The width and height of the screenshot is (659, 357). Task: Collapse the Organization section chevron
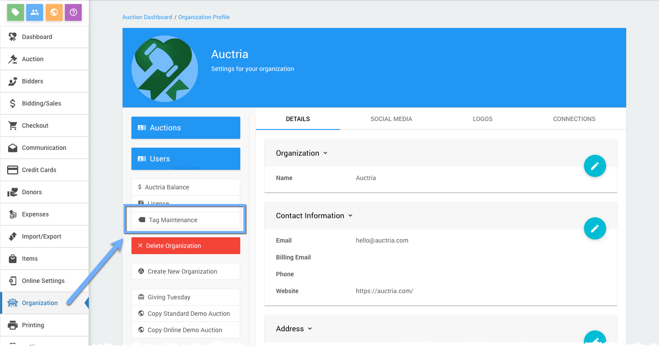[325, 153]
